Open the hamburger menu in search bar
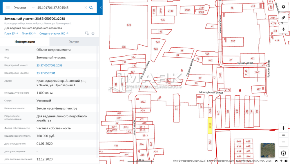This screenshot has width=290, height=164. pos(8,8)
